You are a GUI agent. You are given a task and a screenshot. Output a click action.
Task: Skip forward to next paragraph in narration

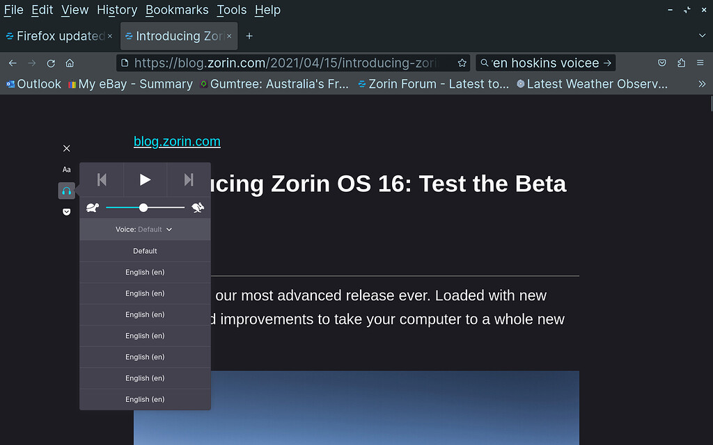189,180
